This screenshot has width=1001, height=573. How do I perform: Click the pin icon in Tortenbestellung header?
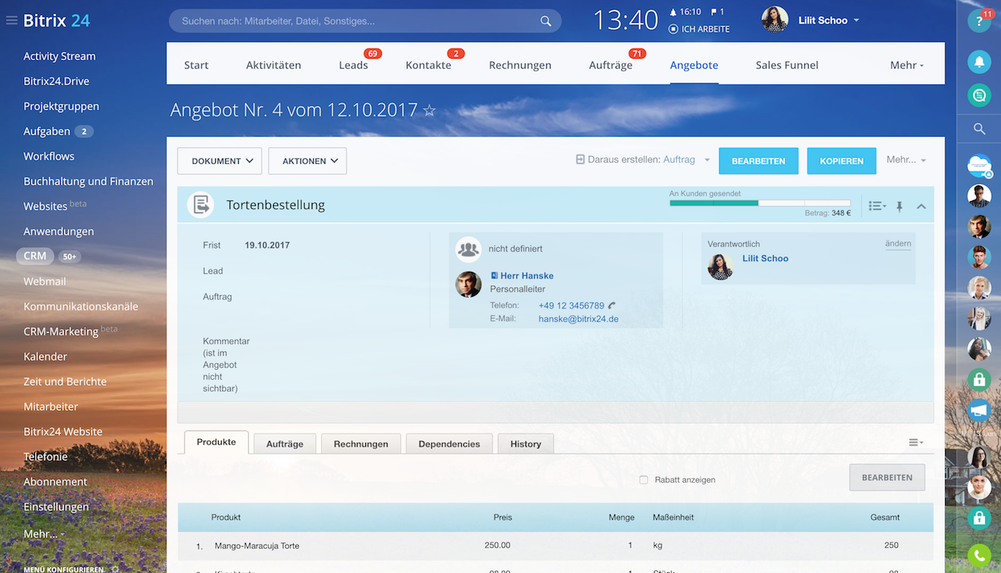point(899,206)
